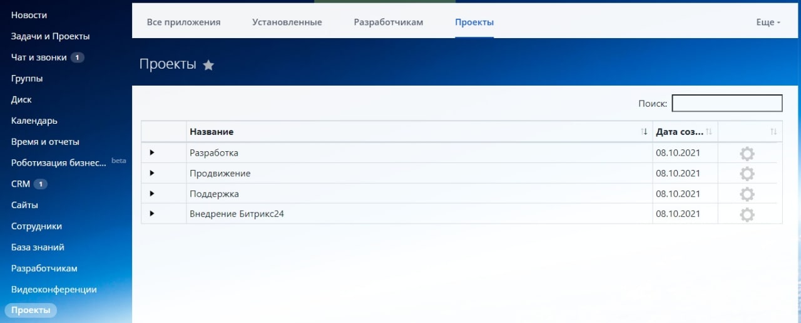Open the Еще dropdown menu
Screen dimensions: 801x323
(768, 22)
